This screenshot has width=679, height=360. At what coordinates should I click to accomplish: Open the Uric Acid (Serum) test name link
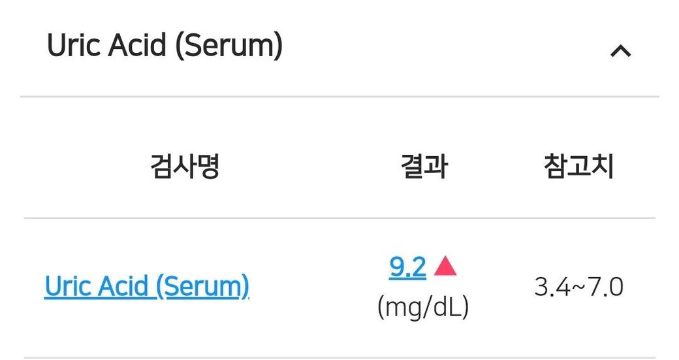(147, 286)
